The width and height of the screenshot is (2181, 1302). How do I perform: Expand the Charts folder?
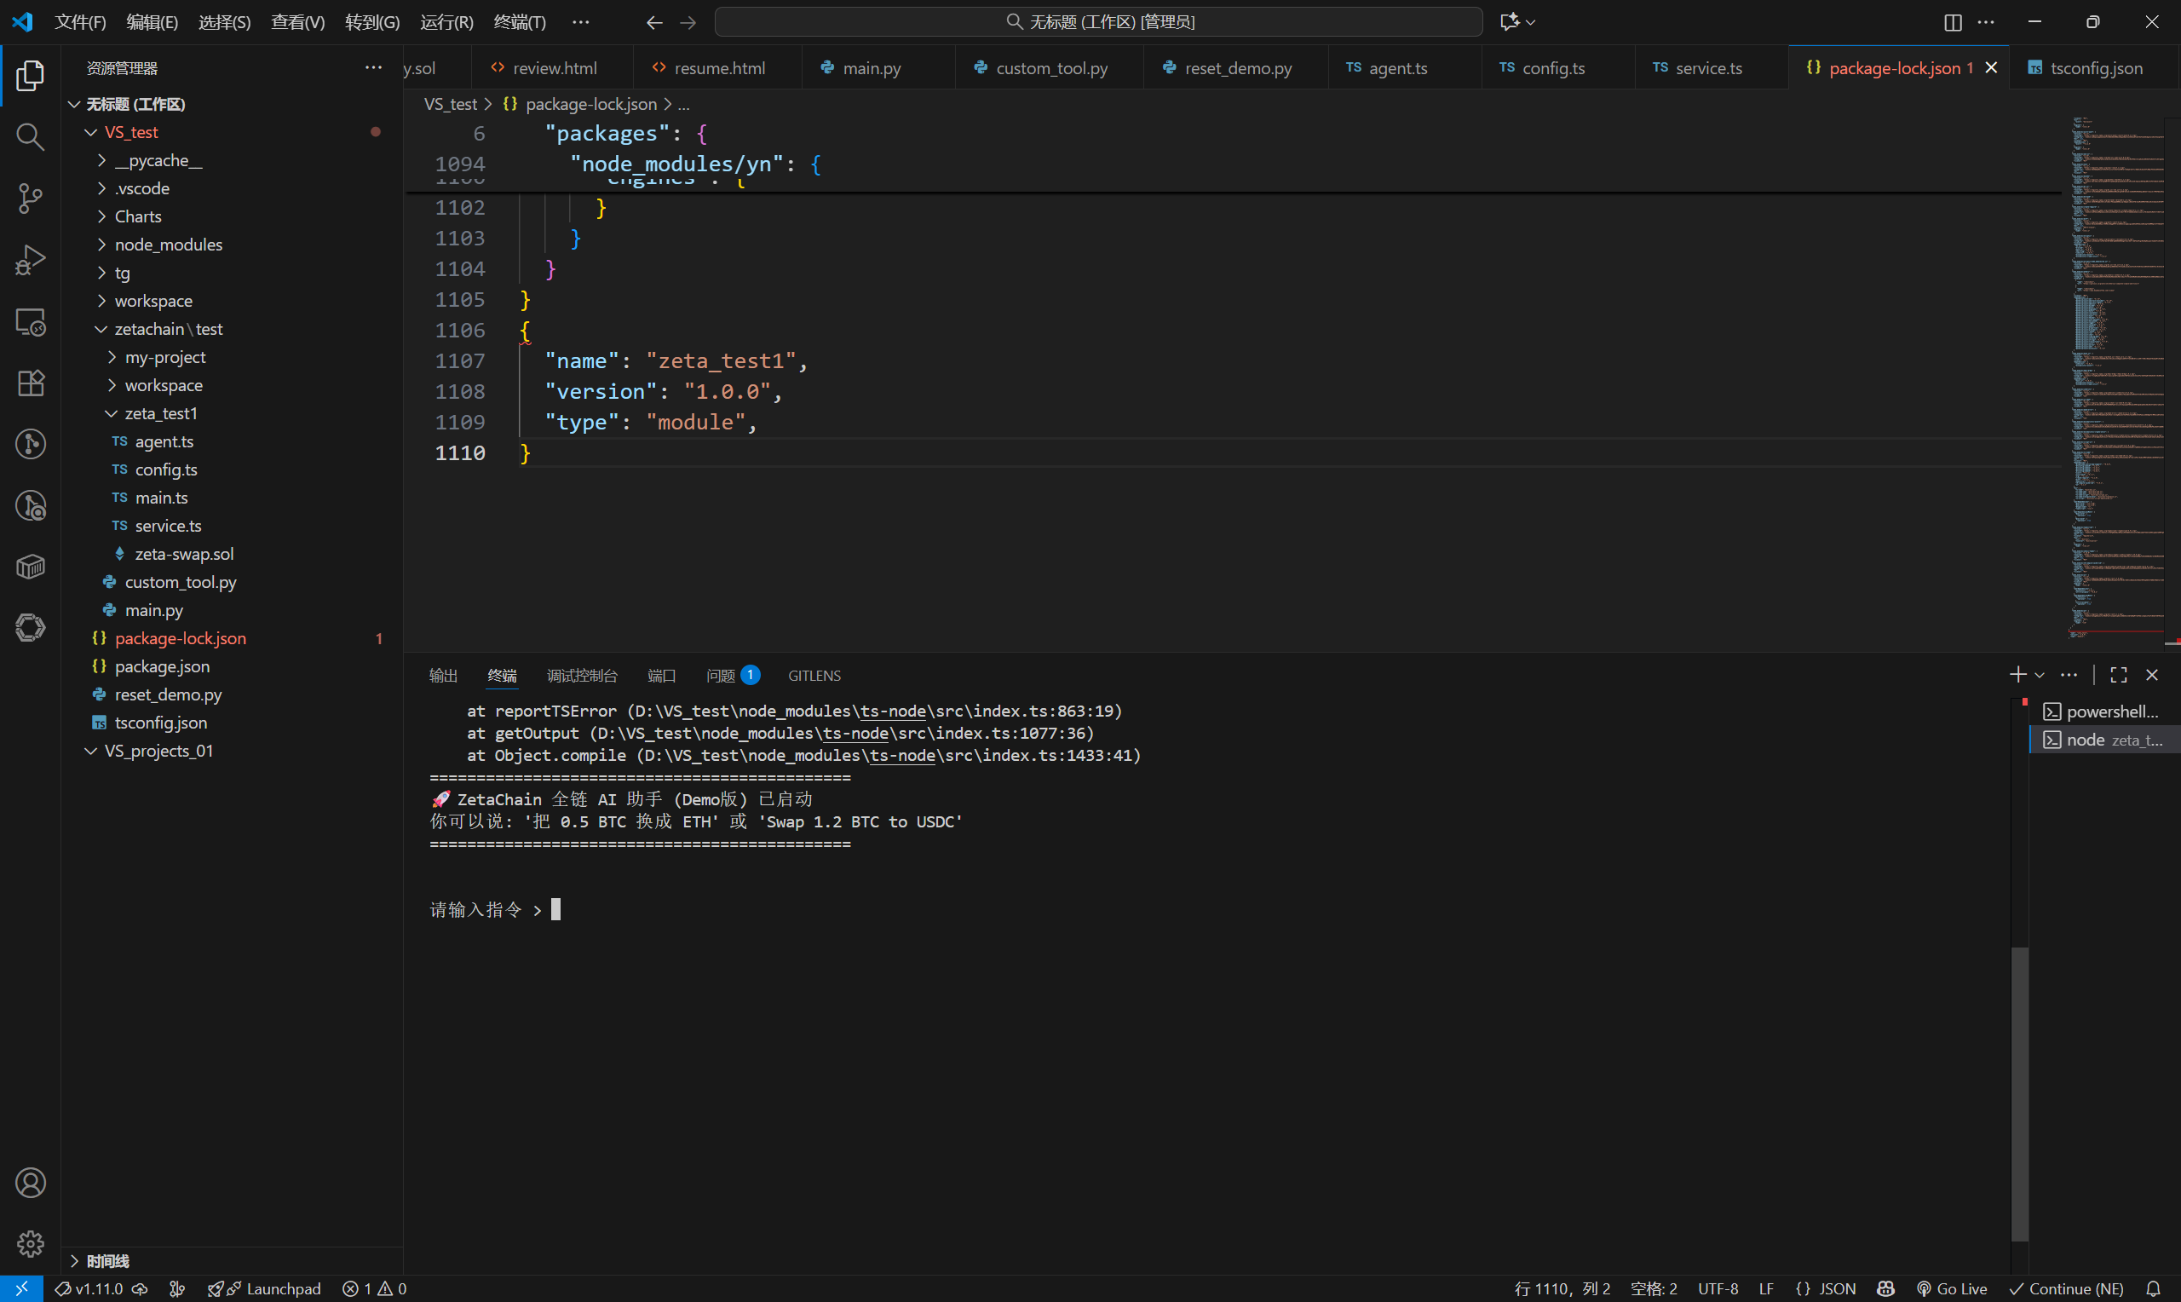pyautogui.click(x=101, y=216)
